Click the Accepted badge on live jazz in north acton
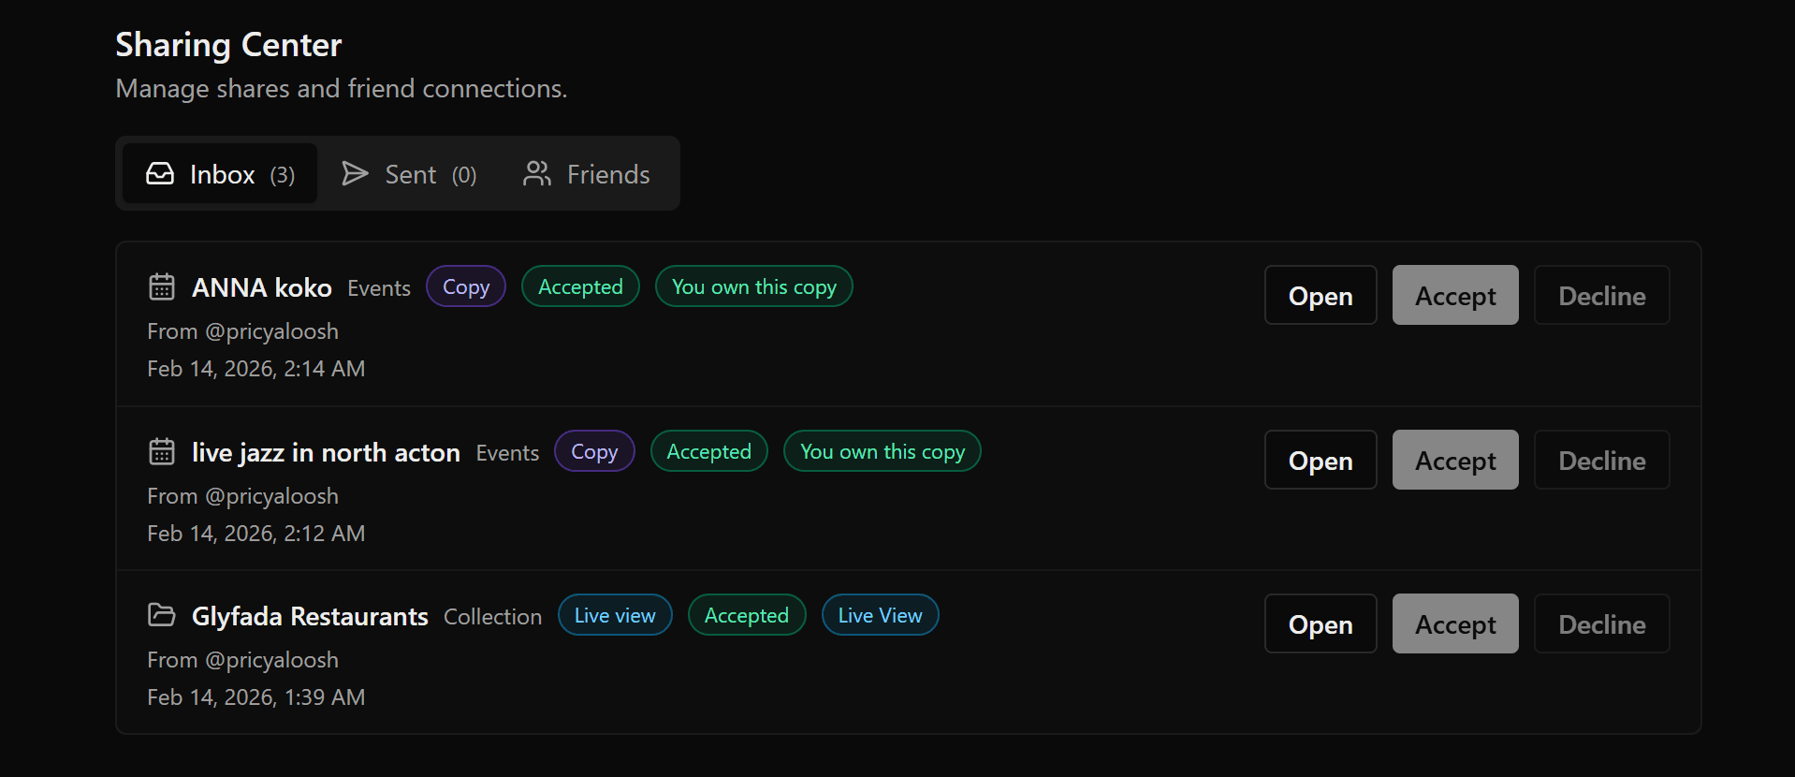This screenshot has height=777, width=1795. [x=708, y=450]
